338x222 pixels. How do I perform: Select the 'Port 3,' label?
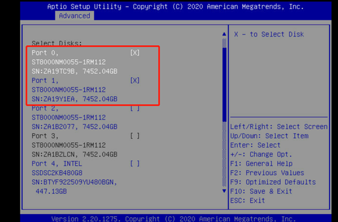click(x=45, y=136)
